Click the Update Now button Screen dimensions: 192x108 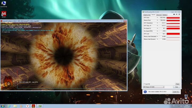(x=176, y=92)
